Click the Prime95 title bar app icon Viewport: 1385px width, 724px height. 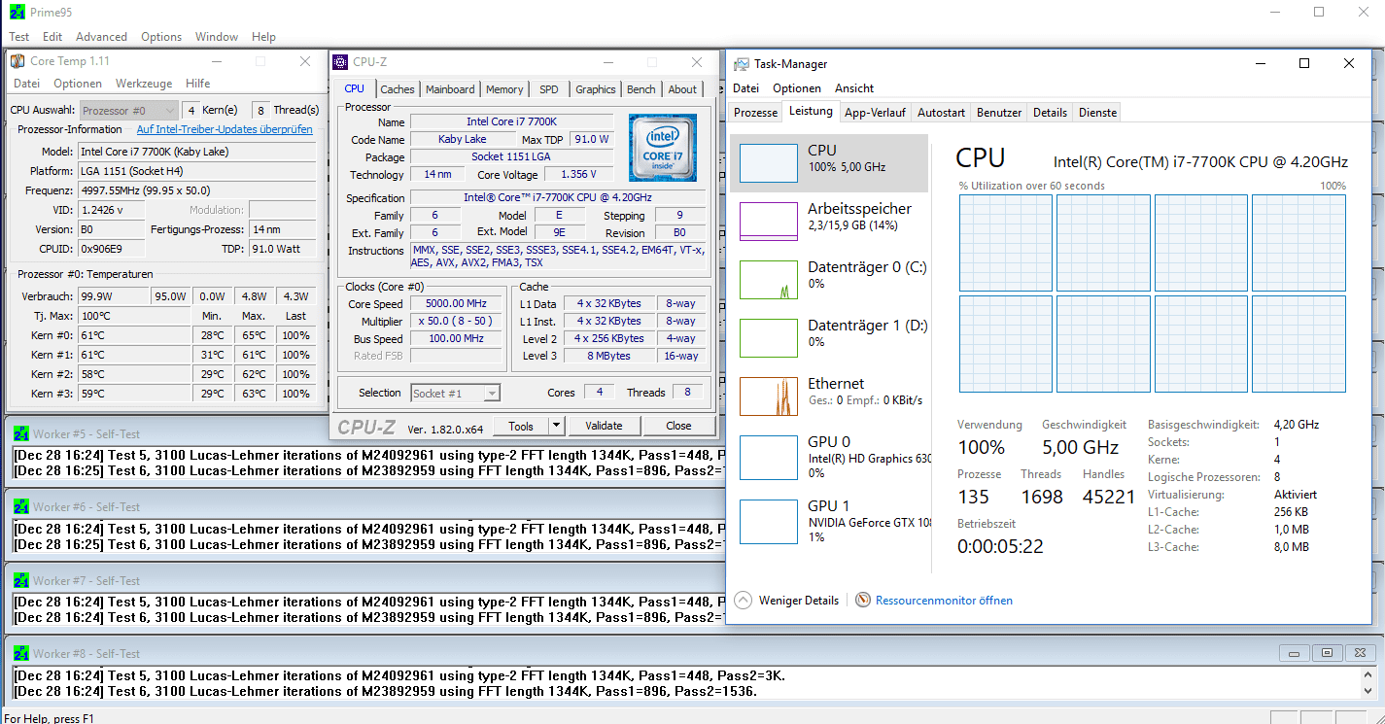tap(17, 12)
